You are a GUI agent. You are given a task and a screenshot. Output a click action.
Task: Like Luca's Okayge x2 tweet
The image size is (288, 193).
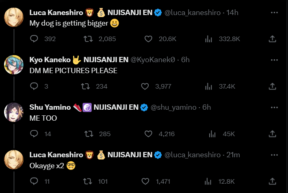(x=145, y=181)
